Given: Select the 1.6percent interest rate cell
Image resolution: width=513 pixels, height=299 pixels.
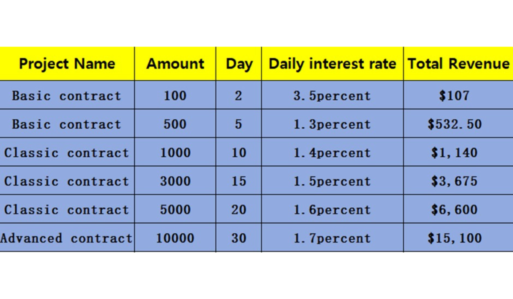Looking at the screenshot, I should [332, 210].
